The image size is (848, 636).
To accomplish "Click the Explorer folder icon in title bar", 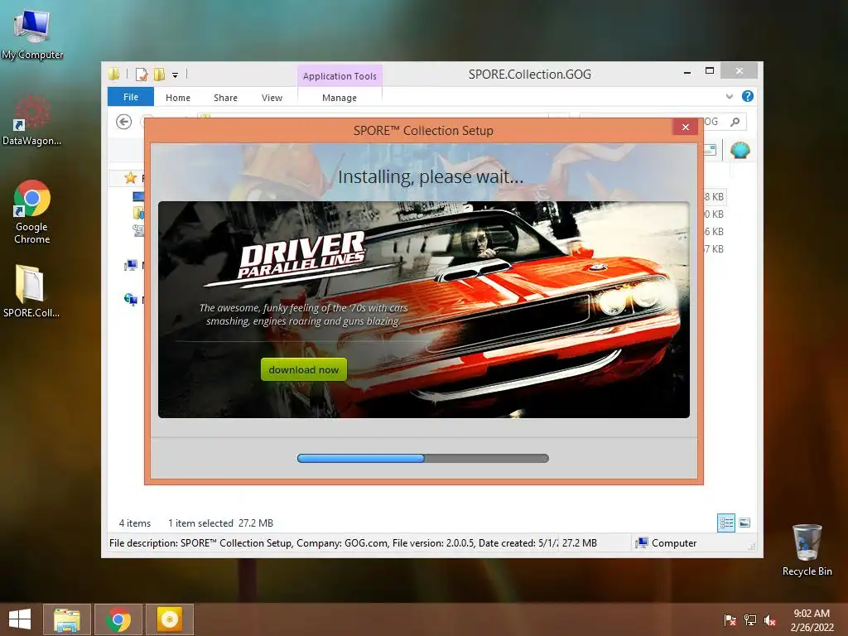I will 113,74.
